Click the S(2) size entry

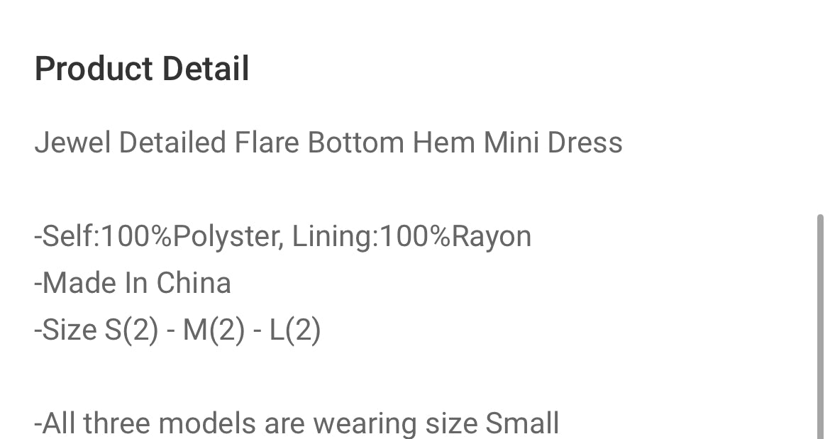click(x=131, y=330)
